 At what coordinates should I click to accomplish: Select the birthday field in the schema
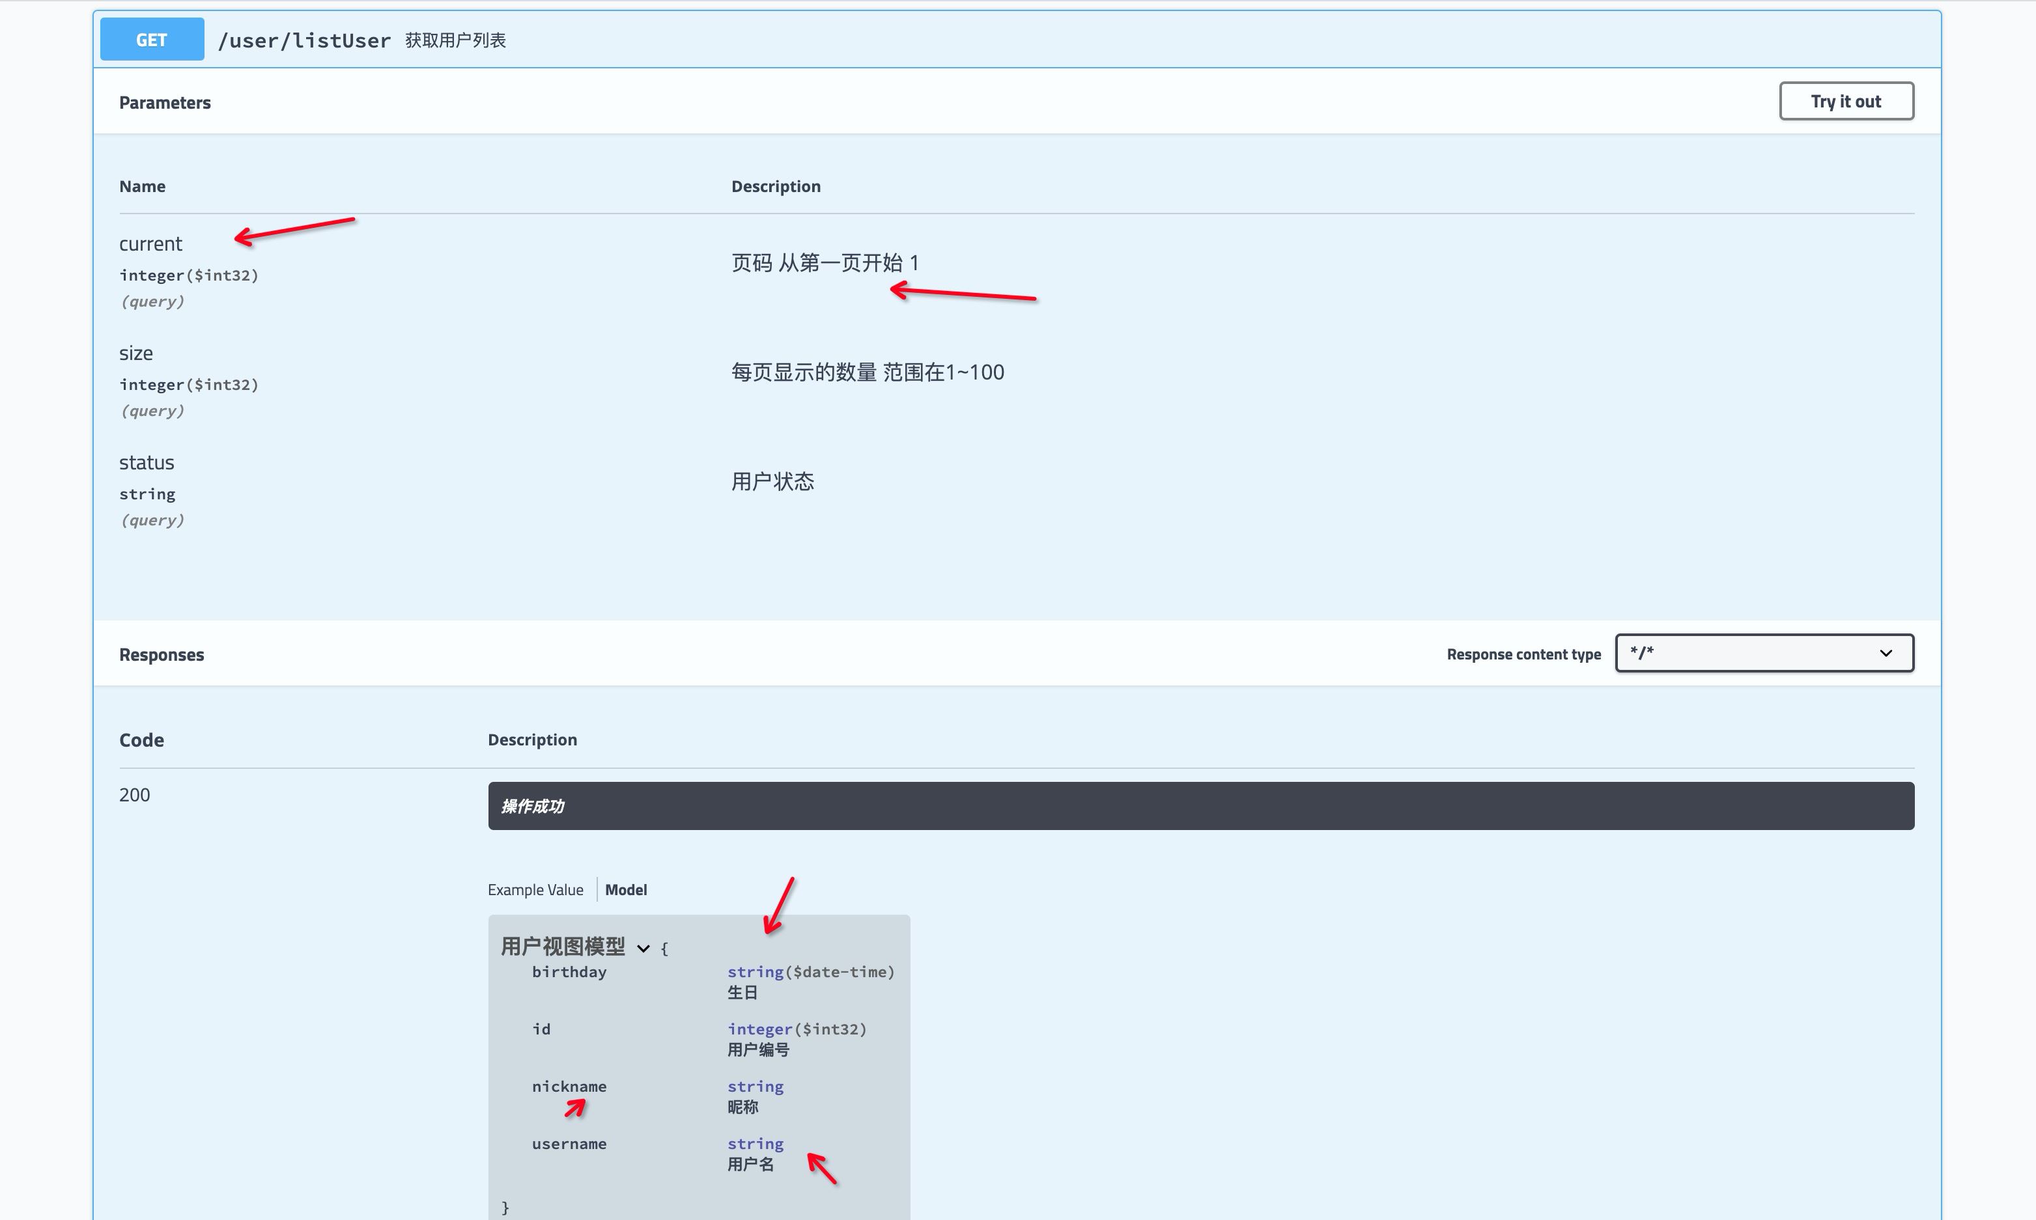point(569,972)
